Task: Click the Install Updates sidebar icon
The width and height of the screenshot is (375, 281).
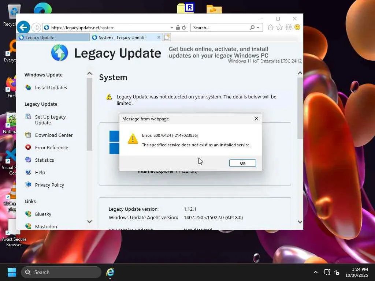Action: [28, 87]
